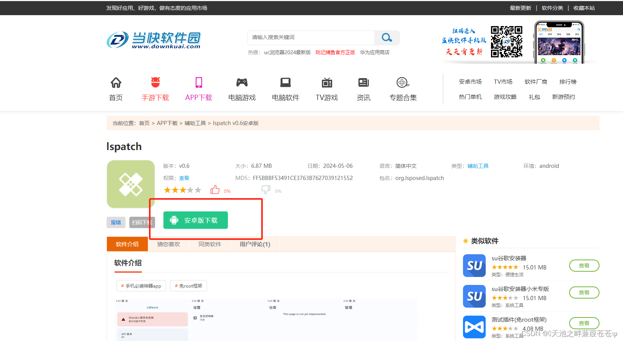The width and height of the screenshot is (623, 341).
Task: Open the 首页 home icon
Action: [116, 83]
